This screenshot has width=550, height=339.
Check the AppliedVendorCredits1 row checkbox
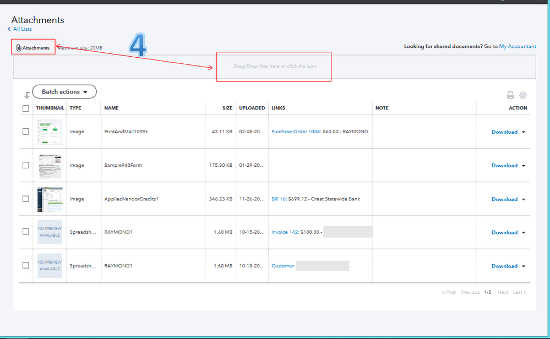(26, 199)
